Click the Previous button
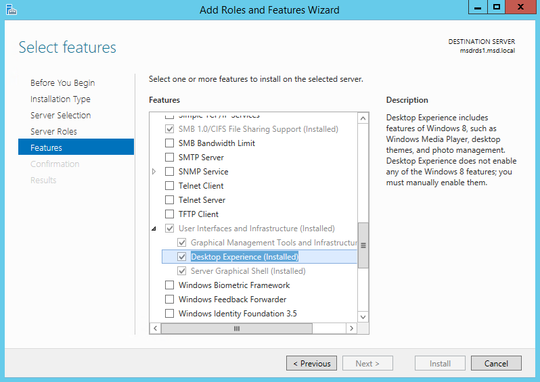The width and height of the screenshot is (540, 382). click(311, 364)
